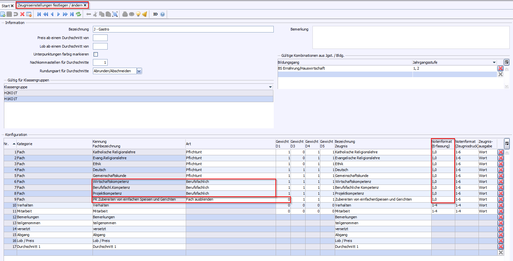Jump to first record with navigation arrow
Image resolution: width=513 pixels, height=261 pixels.
39,14
